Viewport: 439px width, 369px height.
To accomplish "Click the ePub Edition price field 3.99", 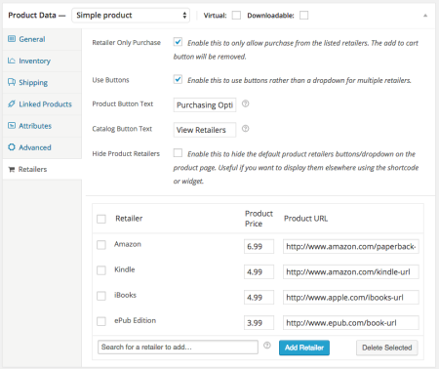I will click(x=259, y=323).
